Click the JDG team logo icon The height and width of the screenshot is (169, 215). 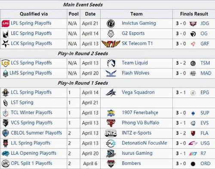[x=193, y=24]
